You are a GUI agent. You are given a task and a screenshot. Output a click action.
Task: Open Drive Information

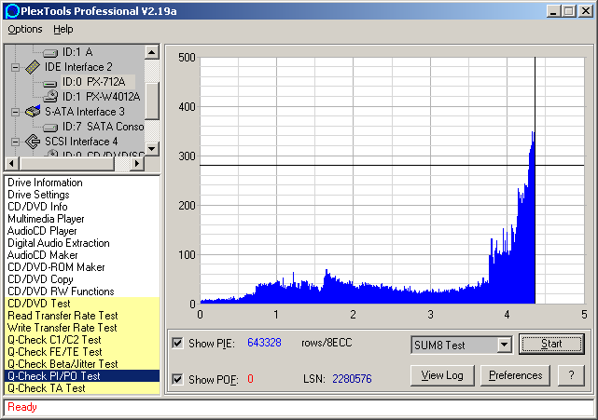tap(82, 183)
